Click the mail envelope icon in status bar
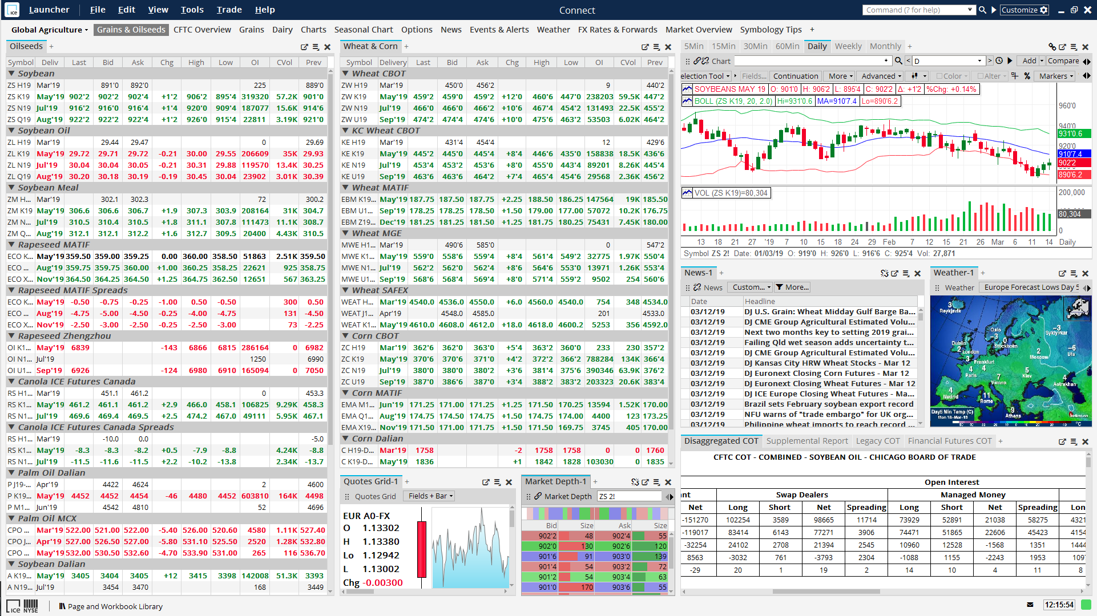The height and width of the screenshot is (616, 1097). click(1030, 605)
